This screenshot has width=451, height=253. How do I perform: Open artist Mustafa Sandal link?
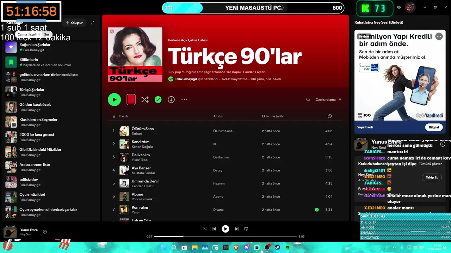point(143,173)
